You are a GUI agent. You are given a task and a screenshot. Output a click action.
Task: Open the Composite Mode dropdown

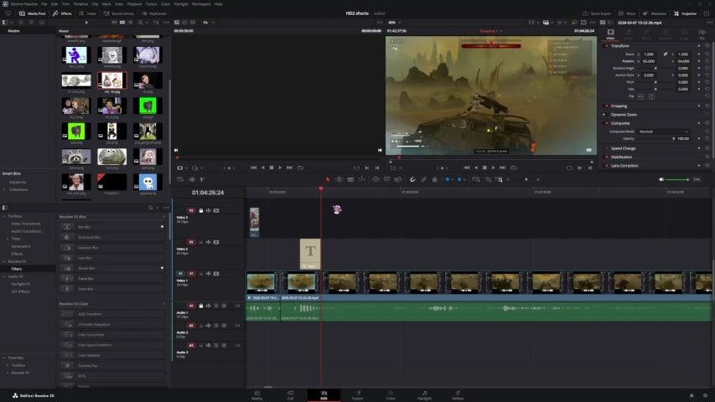[662, 131]
